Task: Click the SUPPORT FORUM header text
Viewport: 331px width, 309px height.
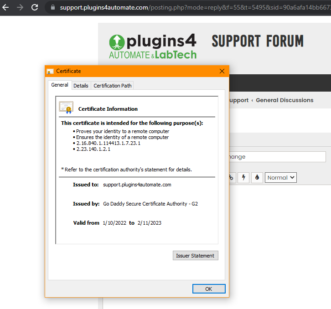Action: click(x=258, y=41)
